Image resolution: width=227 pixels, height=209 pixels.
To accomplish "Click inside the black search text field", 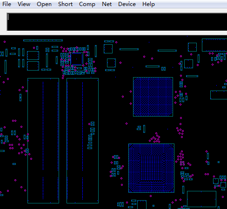I will click(x=117, y=22).
